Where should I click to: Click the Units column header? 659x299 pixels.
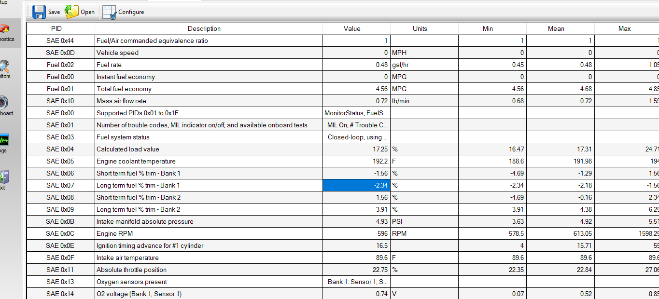pyautogui.click(x=420, y=28)
